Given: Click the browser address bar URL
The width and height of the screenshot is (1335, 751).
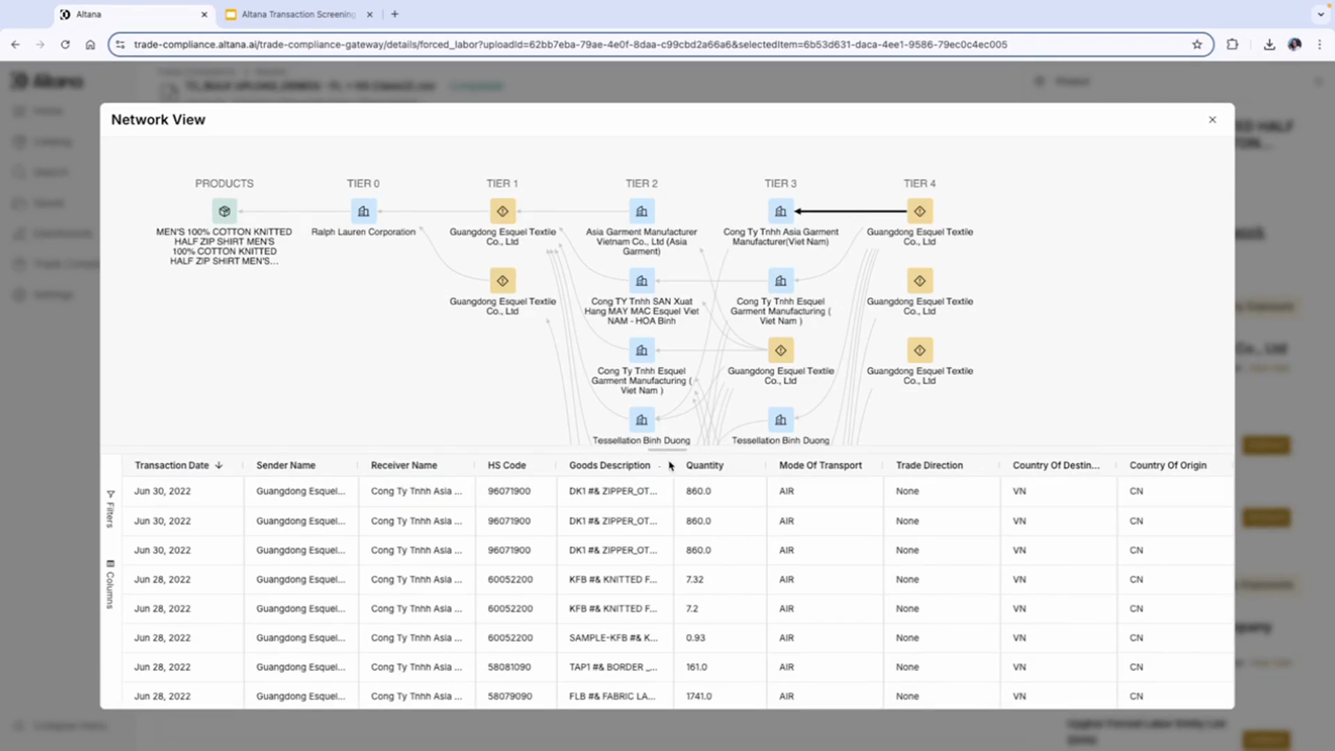Looking at the screenshot, I should click(570, 45).
